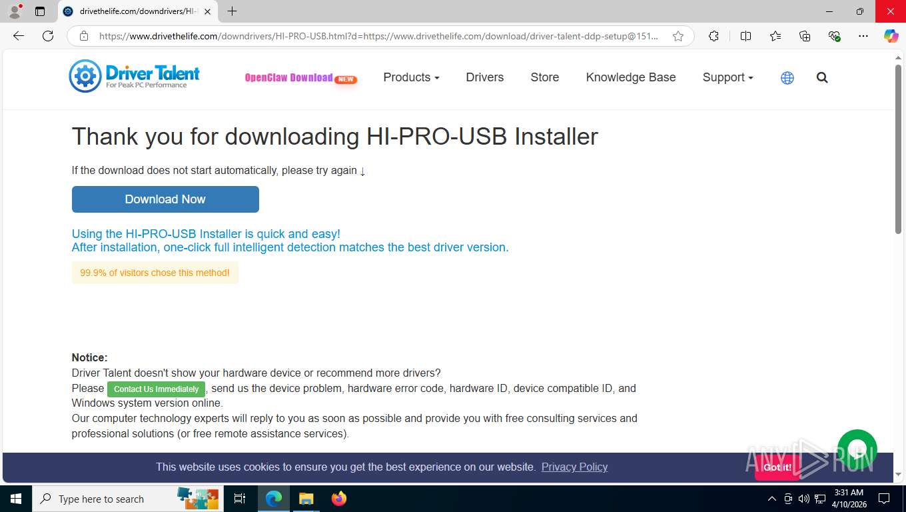This screenshot has height=512, width=906.
Task: Launch Copilot from the Edge toolbar
Action: pyautogui.click(x=891, y=36)
